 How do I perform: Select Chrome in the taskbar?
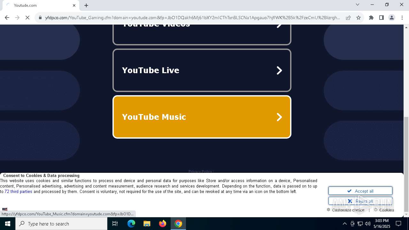click(x=178, y=224)
